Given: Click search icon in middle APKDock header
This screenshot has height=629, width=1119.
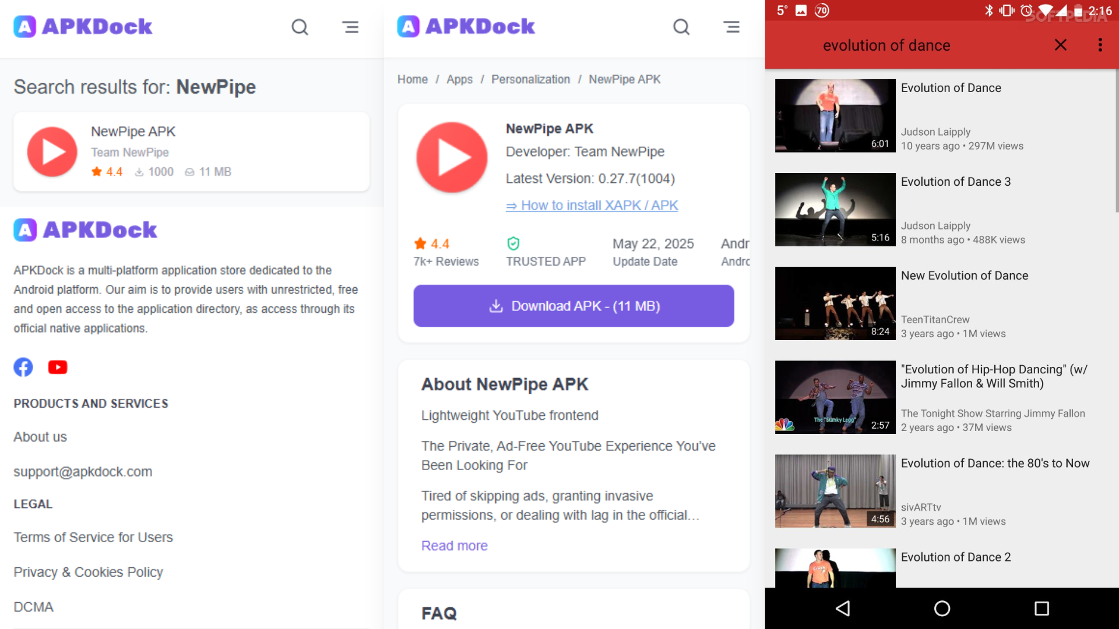Looking at the screenshot, I should coord(681,27).
